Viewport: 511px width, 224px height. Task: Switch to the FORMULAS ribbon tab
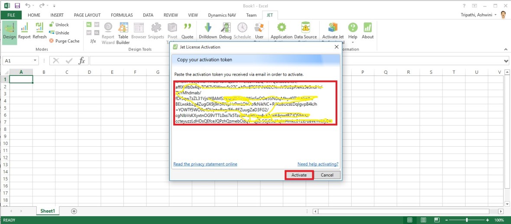click(x=122, y=15)
